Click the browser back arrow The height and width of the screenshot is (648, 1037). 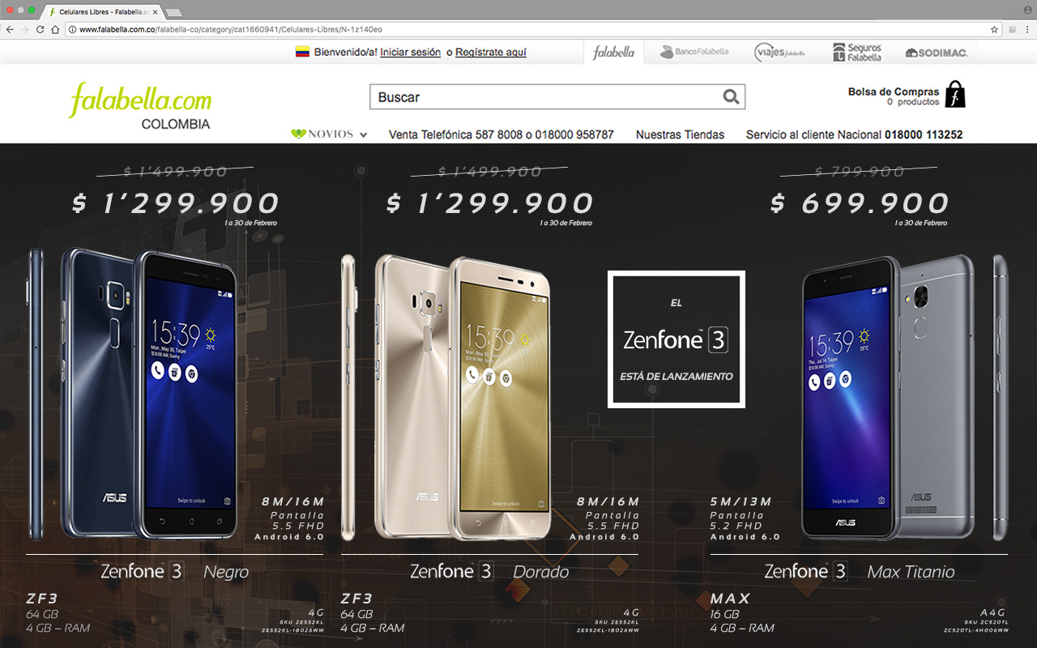click(x=9, y=29)
